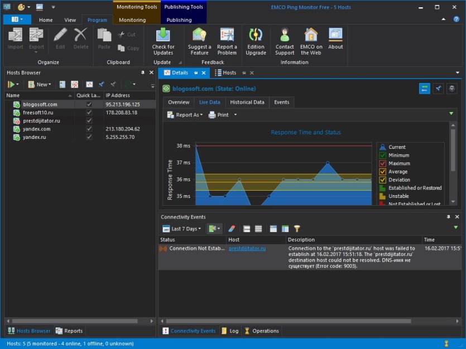The width and height of the screenshot is (466, 349).
Task: Click the Check for Updates icon
Action: coord(163,35)
